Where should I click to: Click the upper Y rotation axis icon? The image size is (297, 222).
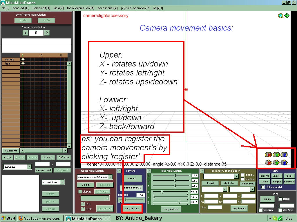[x=276, y=155]
